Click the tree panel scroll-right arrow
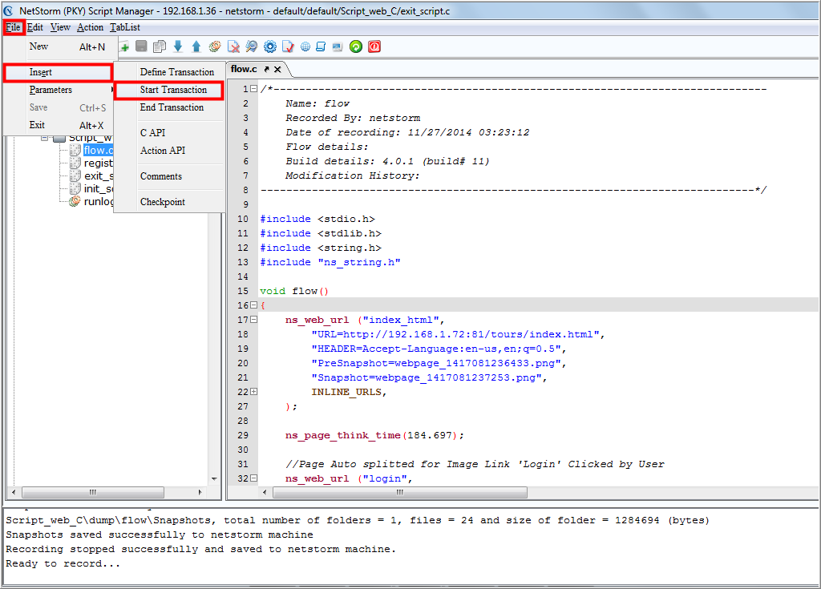The height and width of the screenshot is (589, 821). [x=200, y=492]
